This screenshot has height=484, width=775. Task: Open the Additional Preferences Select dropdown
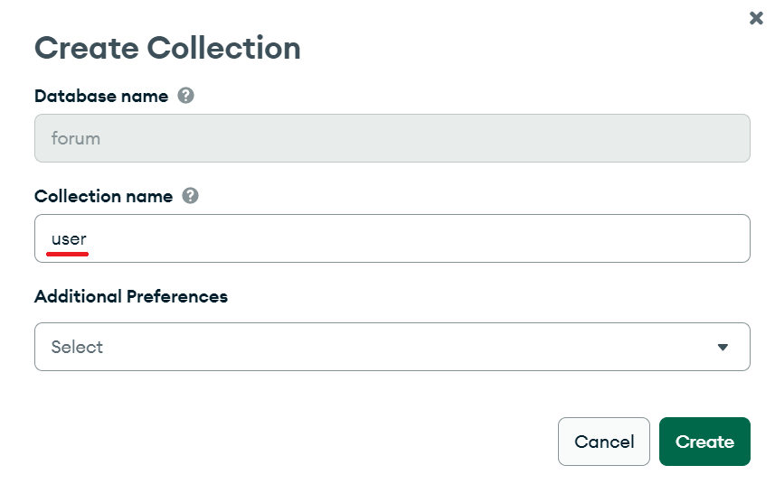[392, 347]
